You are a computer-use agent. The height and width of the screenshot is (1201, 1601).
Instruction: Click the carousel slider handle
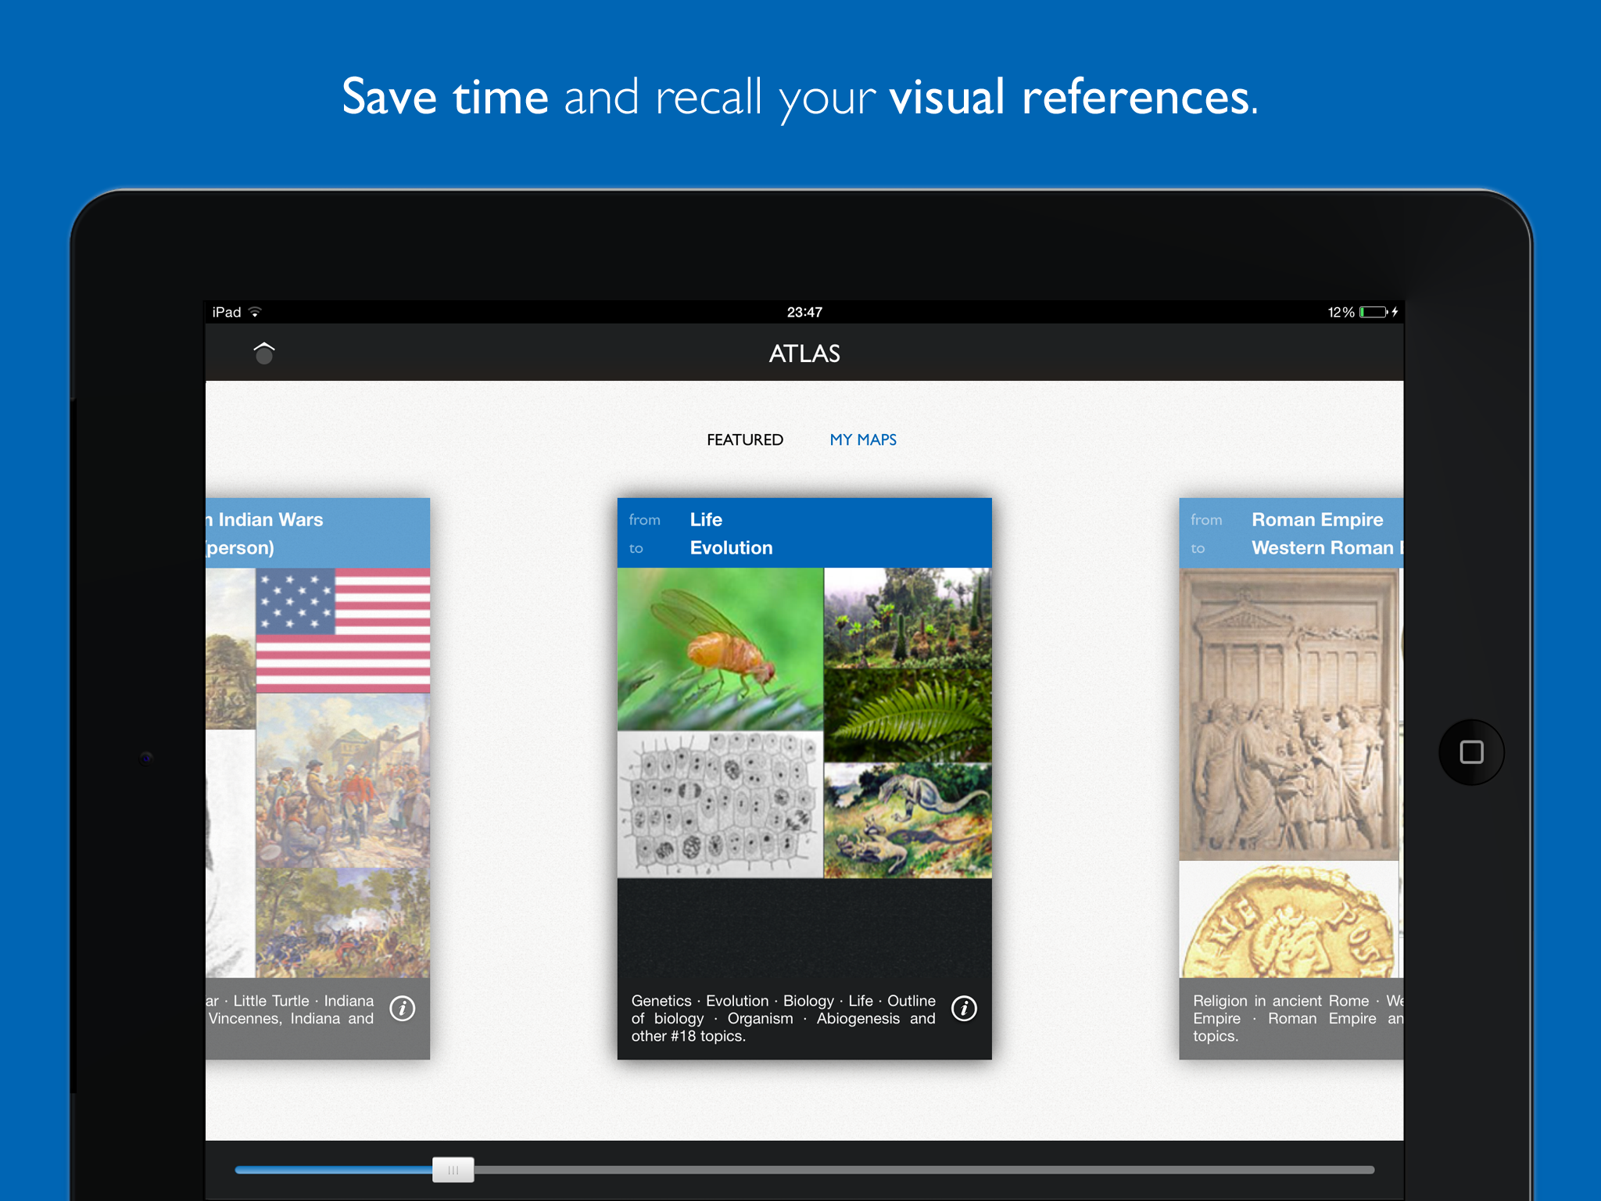pos(453,1170)
